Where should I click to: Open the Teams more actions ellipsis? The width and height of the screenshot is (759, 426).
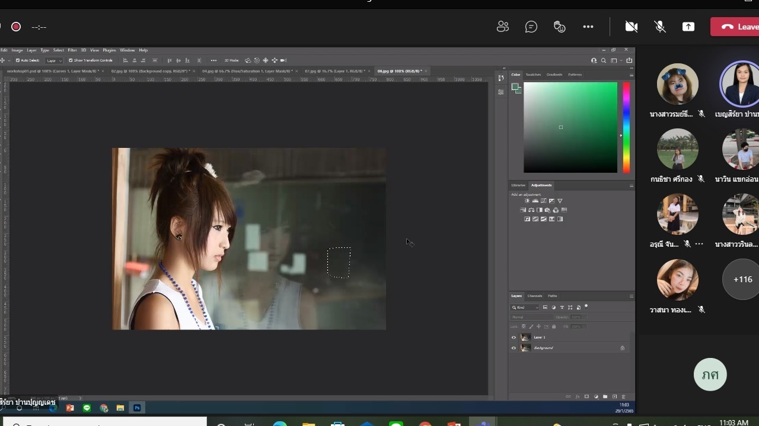click(588, 27)
